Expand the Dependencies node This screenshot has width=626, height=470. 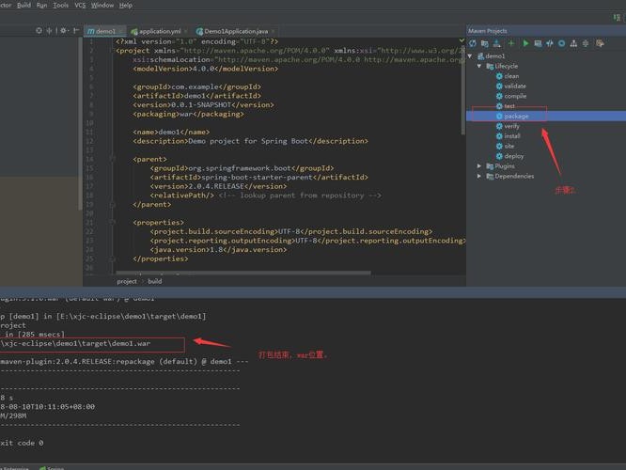[x=479, y=176]
